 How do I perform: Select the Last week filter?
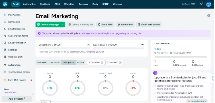point(42,62)
